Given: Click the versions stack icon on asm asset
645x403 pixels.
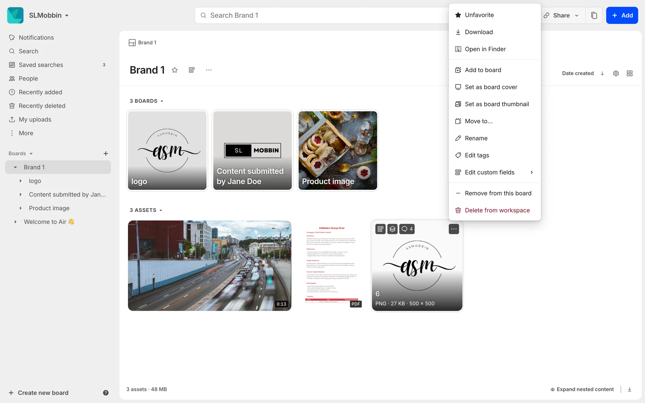Looking at the screenshot, I should click(392, 229).
